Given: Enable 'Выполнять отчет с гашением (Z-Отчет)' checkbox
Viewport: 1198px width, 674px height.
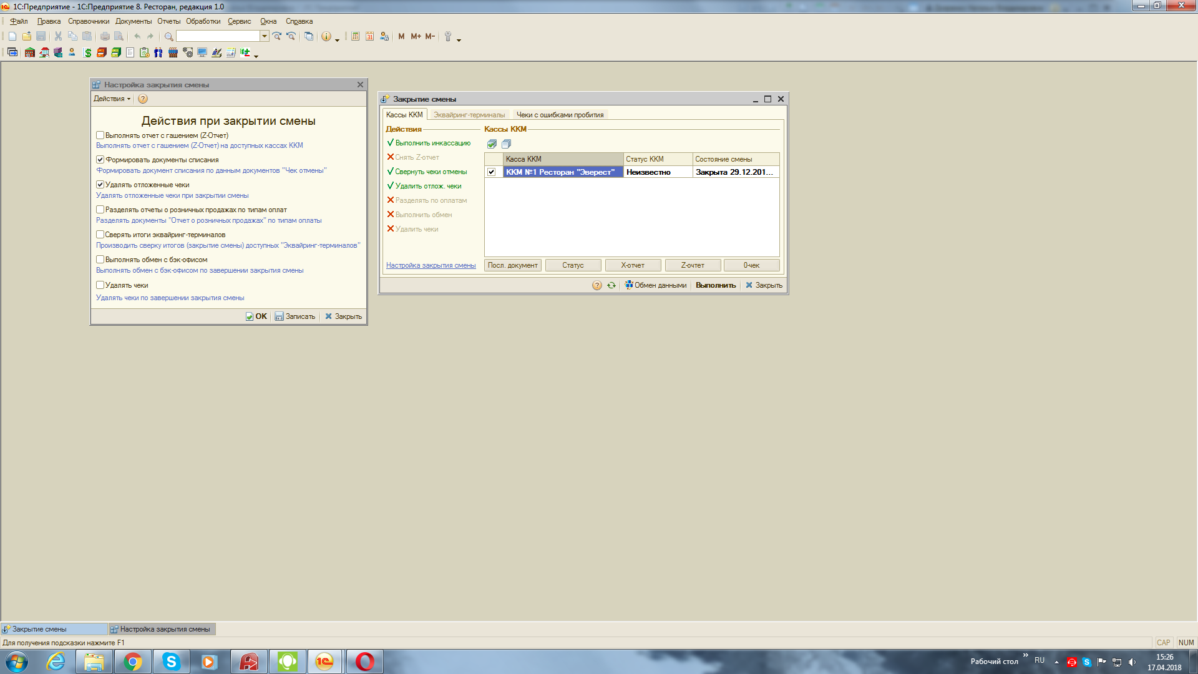Looking at the screenshot, I should click(x=100, y=135).
